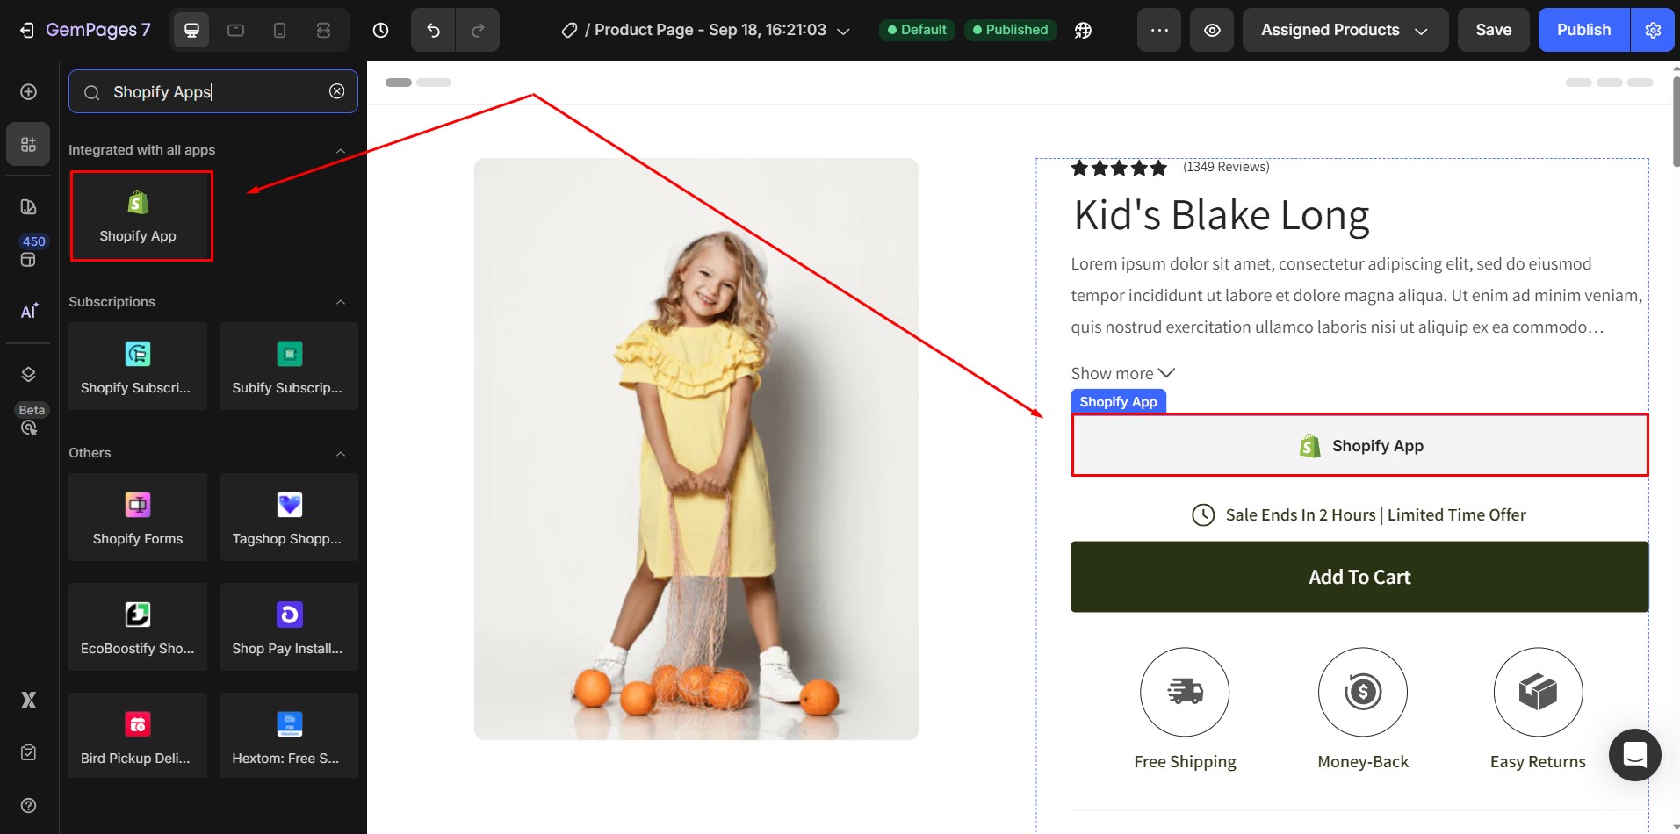Switch to tablet view
Image resolution: width=1680 pixels, height=834 pixels.
235,31
